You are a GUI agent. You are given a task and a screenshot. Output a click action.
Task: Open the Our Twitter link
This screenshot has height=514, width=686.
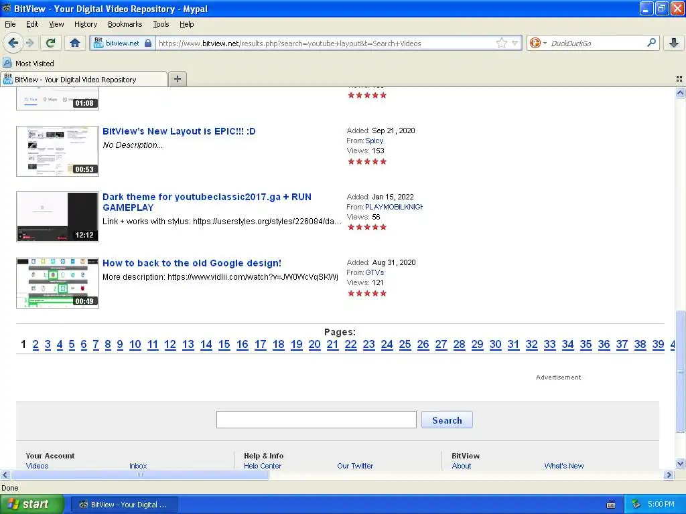[x=355, y=466]
